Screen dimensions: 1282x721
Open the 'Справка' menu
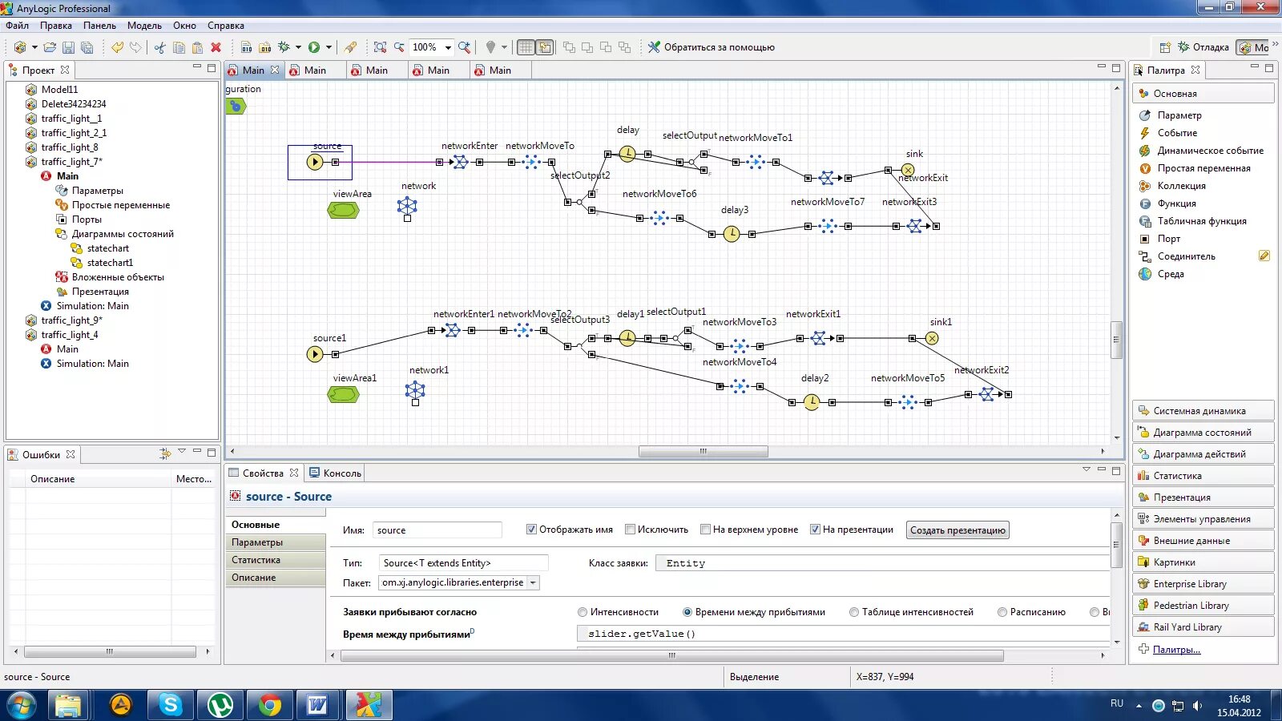coord(226,26)
